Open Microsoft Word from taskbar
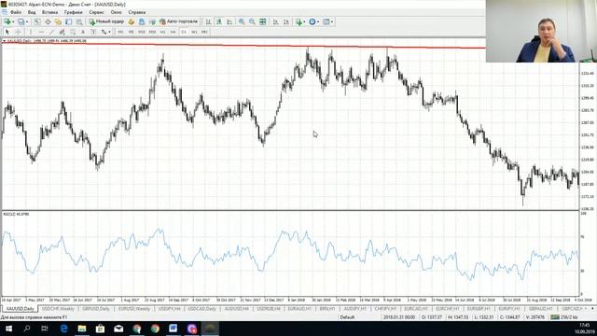Image resolution: width=597 pixels, height=336 pixels. (x=173, y=329)
